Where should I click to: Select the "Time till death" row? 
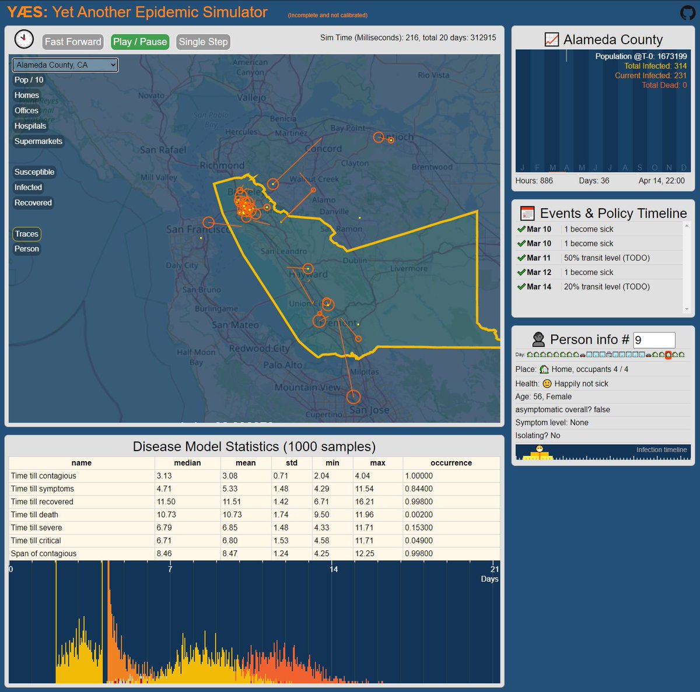pyautogui.click(x=254, y=515)
